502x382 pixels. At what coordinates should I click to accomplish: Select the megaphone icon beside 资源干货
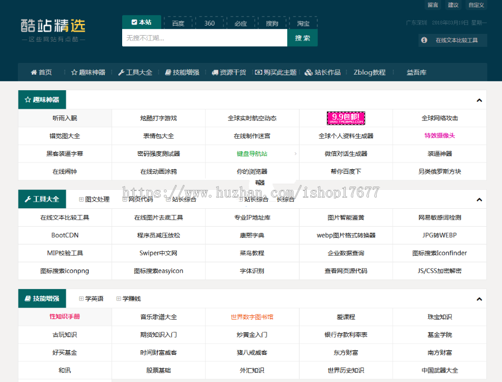coord(214,72)
